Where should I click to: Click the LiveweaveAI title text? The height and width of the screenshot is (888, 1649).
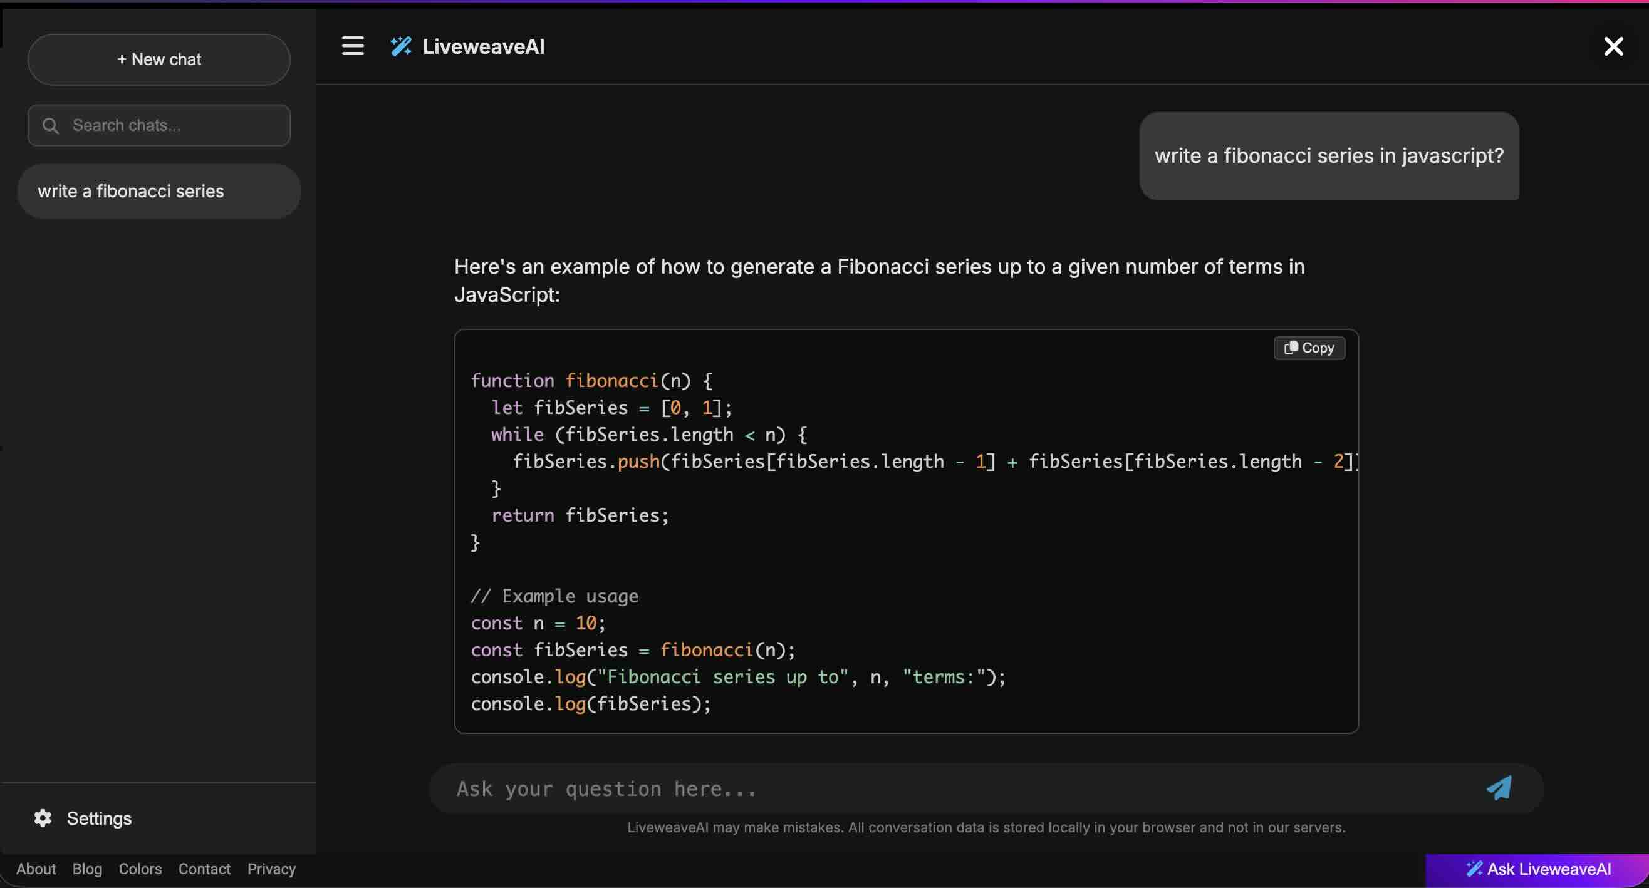[483, 46]
